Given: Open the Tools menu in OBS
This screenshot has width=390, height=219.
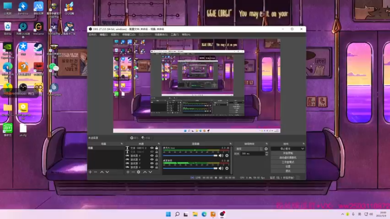Looking at the screenshot, I should pyautogui.click(x=175, y=35).
